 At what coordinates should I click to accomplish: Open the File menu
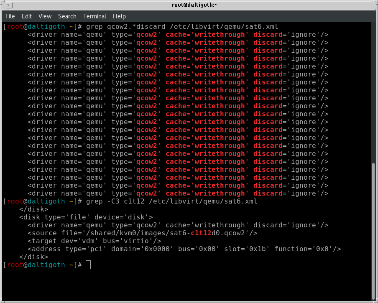coord(10,16)
